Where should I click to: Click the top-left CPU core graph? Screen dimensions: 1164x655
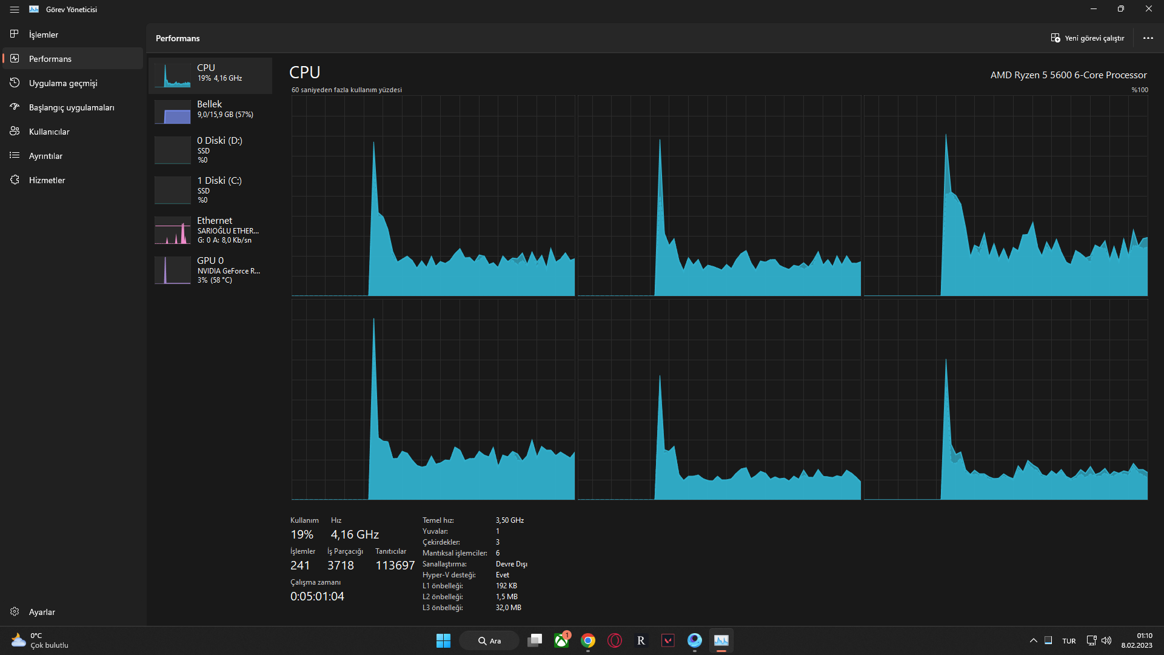(x=433, y=196)
